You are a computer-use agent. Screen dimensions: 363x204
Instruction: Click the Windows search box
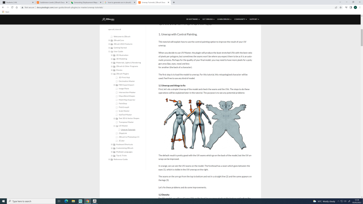click(31, 201)
